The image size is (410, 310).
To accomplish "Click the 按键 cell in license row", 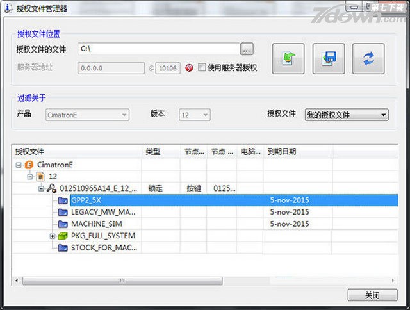I will point(193,188).
